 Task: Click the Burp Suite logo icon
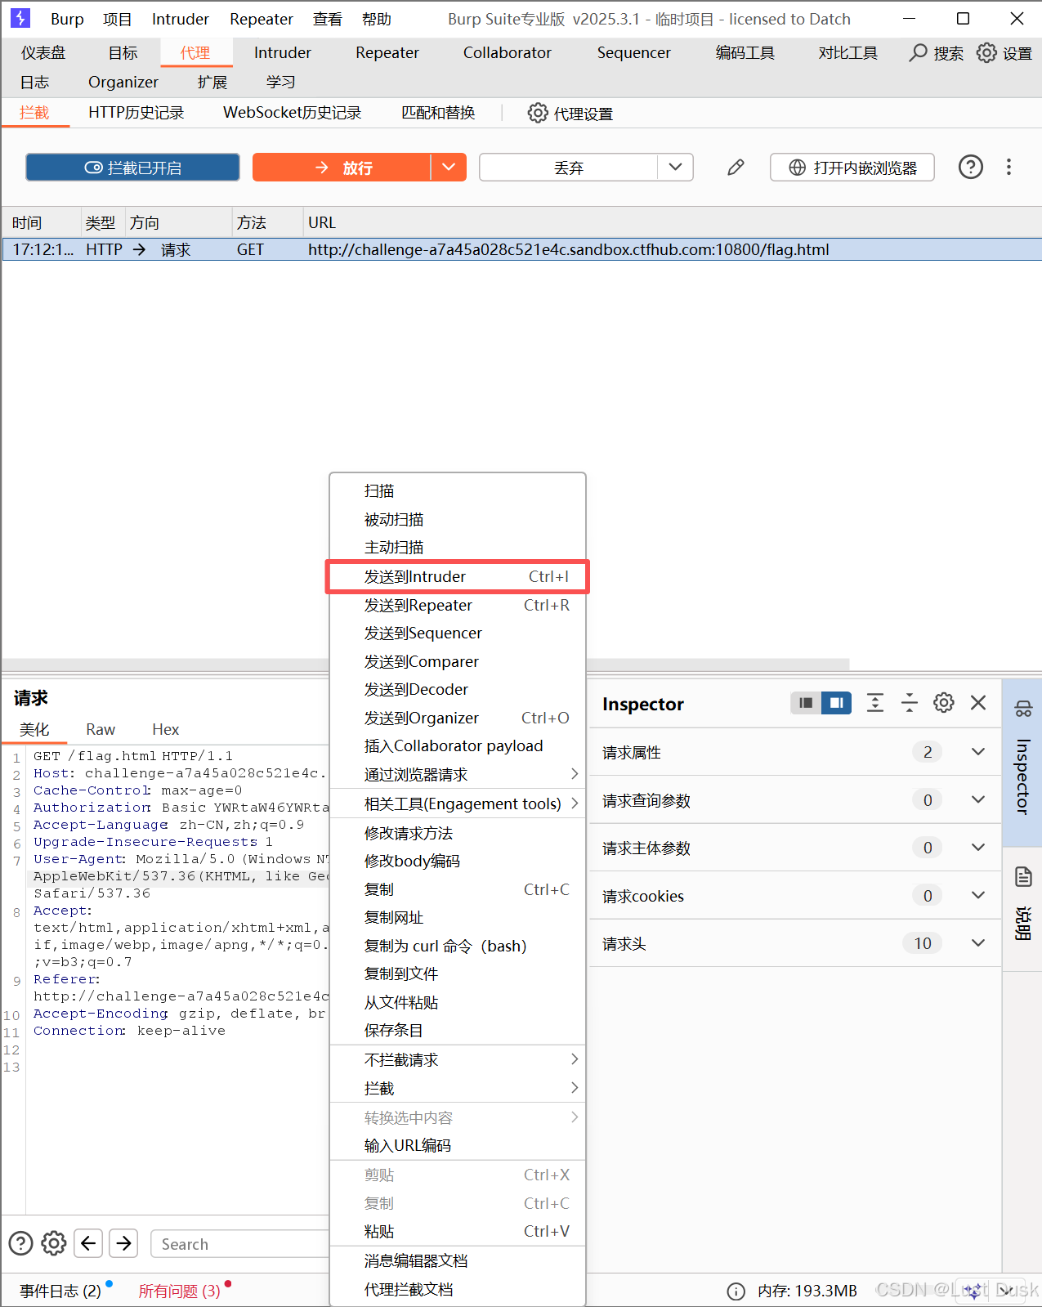click(x=20, y=18)
